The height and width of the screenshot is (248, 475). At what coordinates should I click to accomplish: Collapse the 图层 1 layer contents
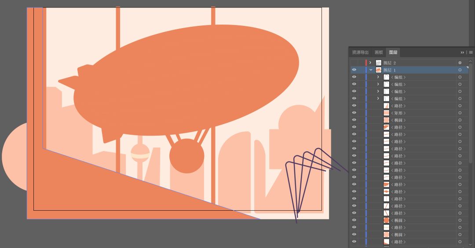pyautogui.click(x=371, y=70)
